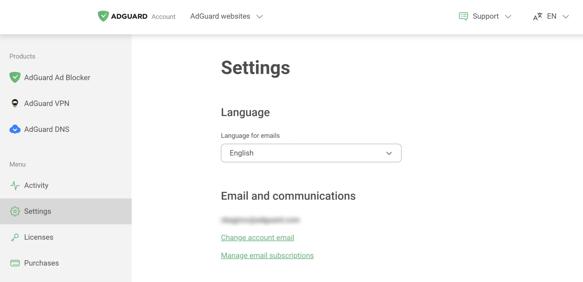Click the AdGuard shield logo
The height and width of the screenshot is (282, 583).
point(103,16)
